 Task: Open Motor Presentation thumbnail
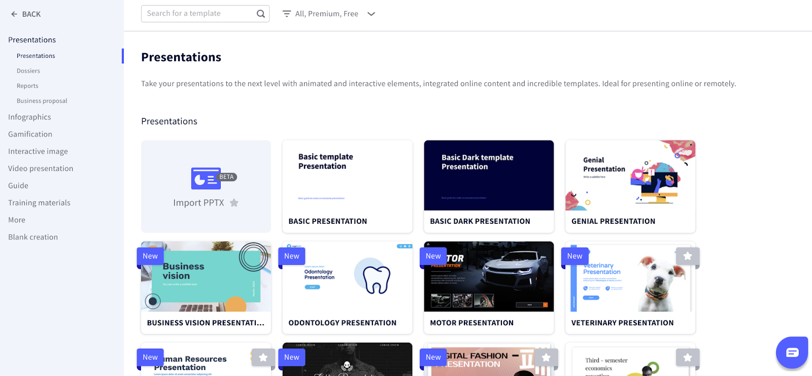pos(489,277)
